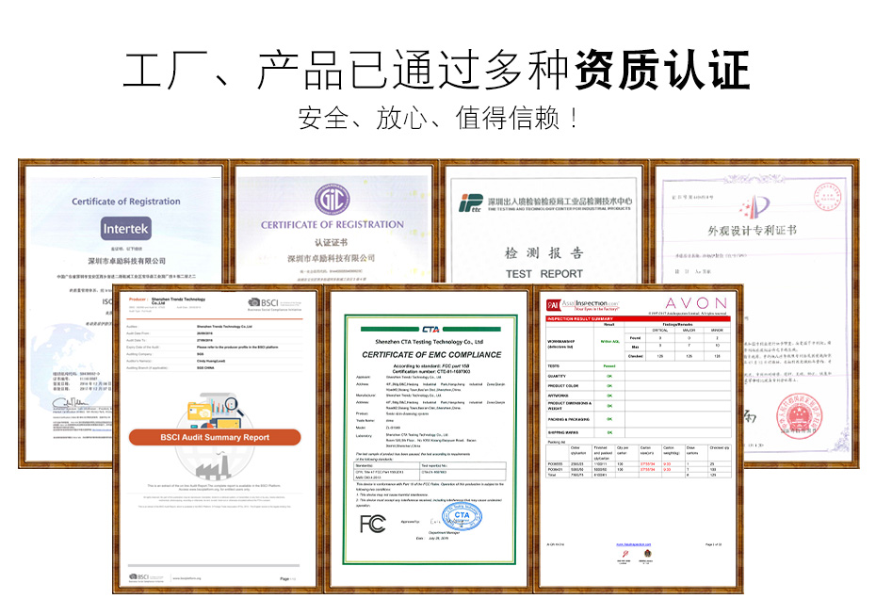Open the framed GIC registration certificate
Viewport: 876px width, 615px height.
(x=332, y=223)
